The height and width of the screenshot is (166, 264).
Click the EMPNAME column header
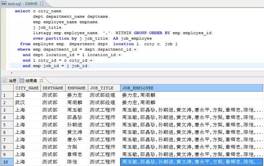[x=77, y=88]
